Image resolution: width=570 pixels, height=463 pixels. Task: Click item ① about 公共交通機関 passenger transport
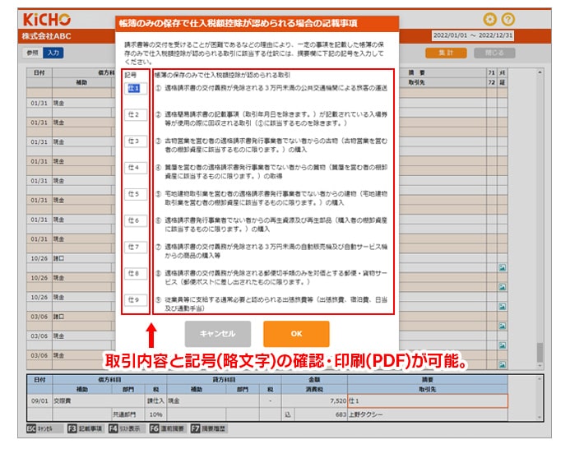(x=271, y=88)
